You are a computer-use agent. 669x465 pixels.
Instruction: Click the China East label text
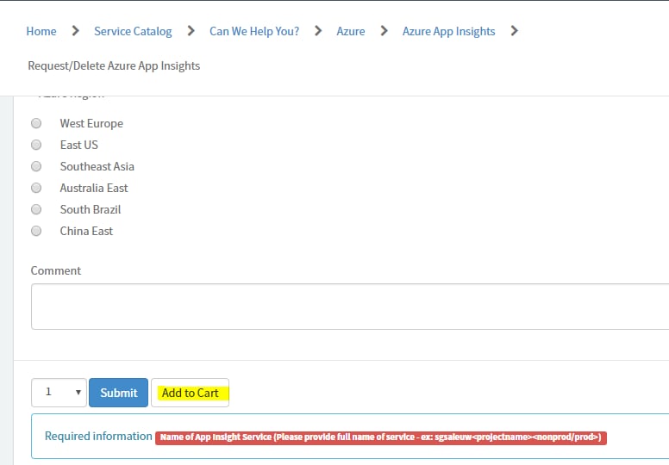(86, 231)
